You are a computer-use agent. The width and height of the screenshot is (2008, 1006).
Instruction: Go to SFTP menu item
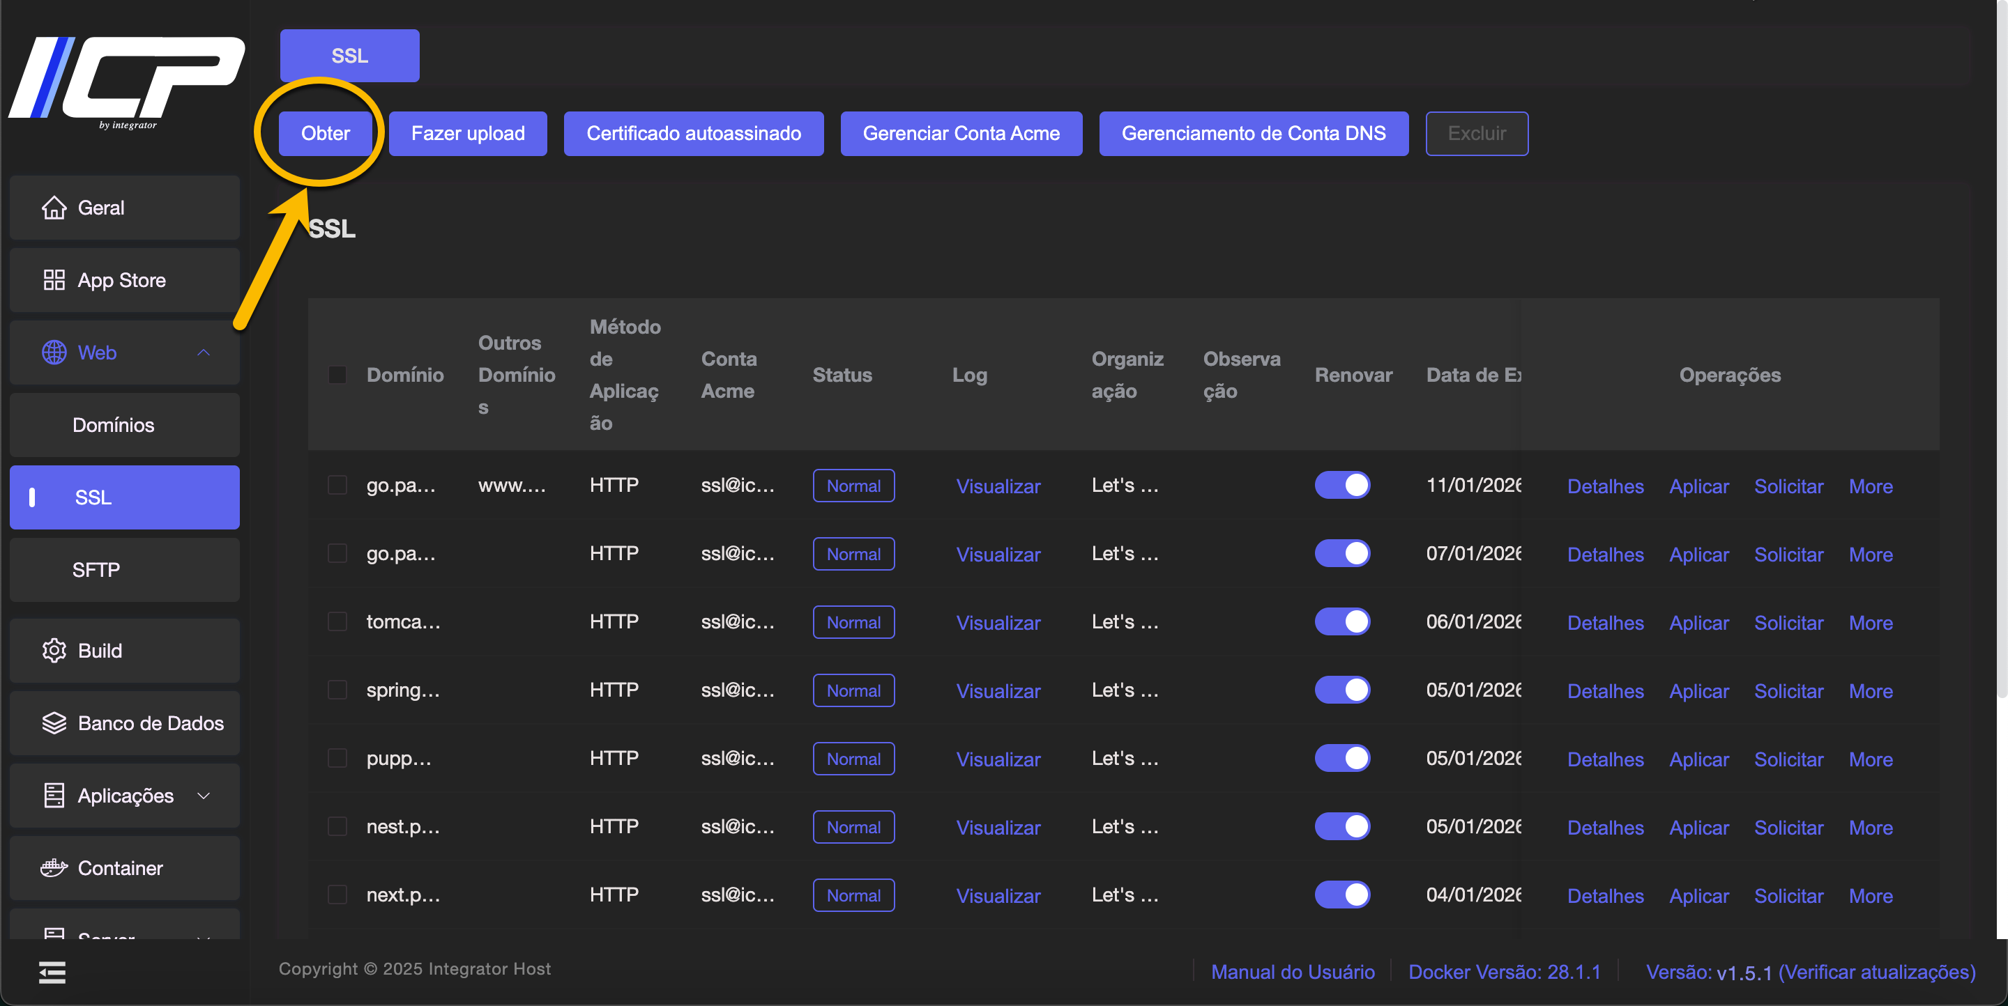coord(96,570)
